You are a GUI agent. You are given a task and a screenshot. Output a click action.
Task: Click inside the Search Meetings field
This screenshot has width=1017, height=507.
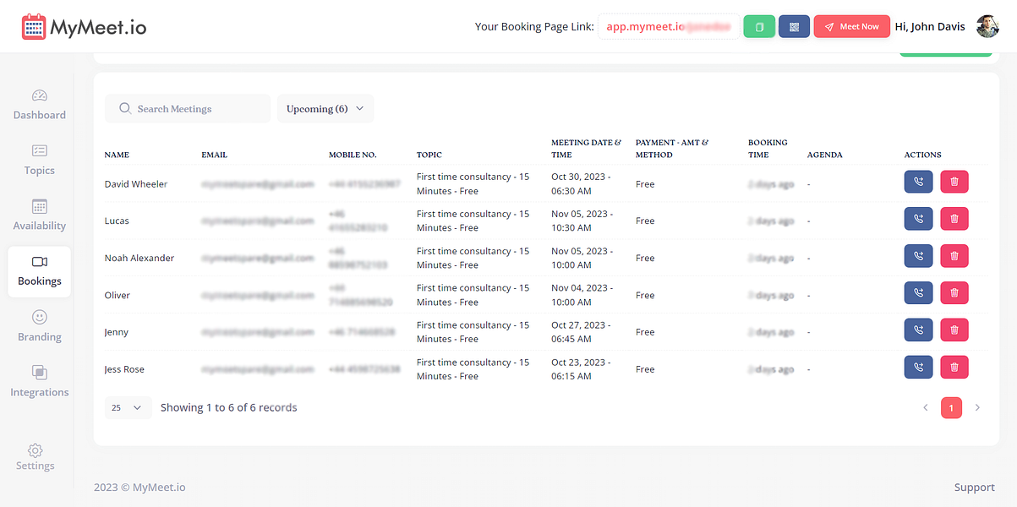click(187, 108)
